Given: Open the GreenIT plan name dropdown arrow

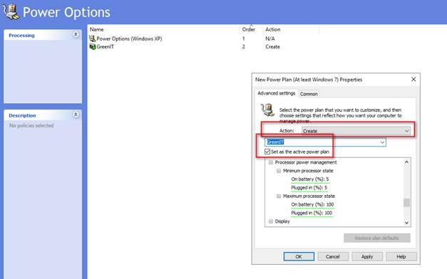Looking at the screenshot, I should [x=382, y=142].
